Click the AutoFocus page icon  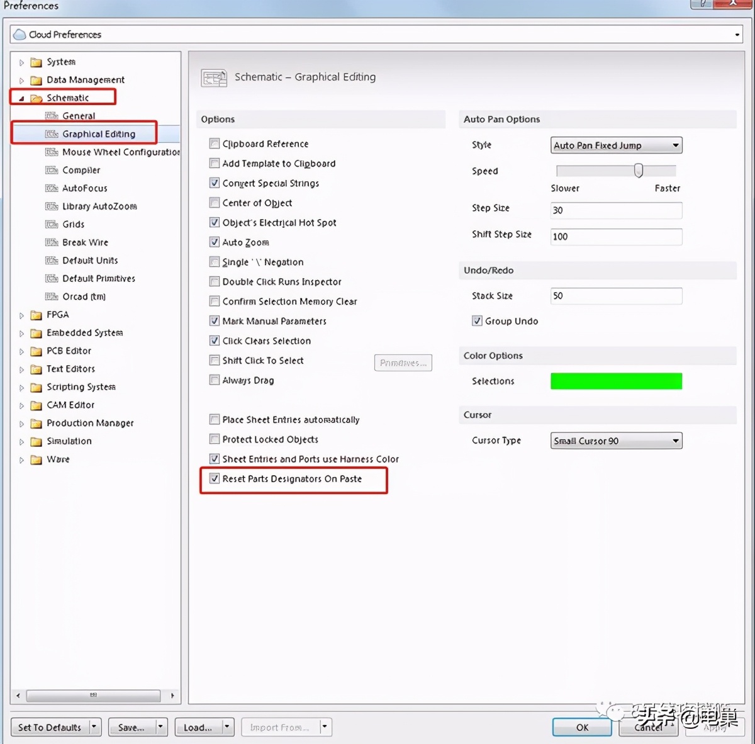pos(52,188)
